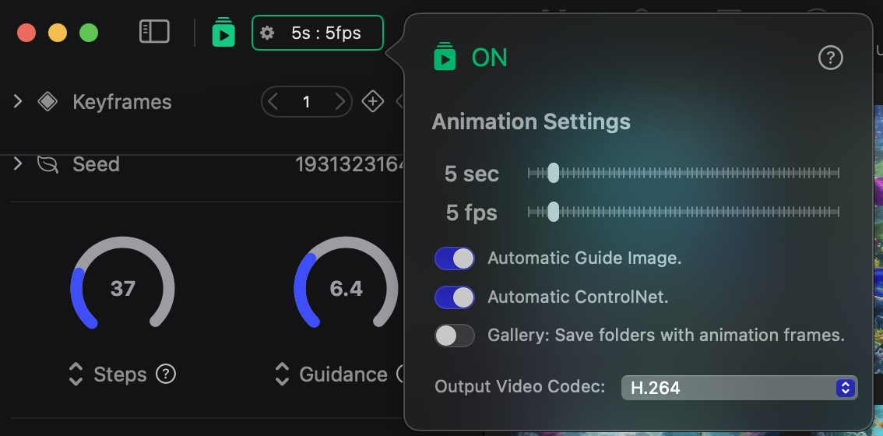Click the Seed leaf icon
This screenshot has height=436, width=883.
[48, 164]
